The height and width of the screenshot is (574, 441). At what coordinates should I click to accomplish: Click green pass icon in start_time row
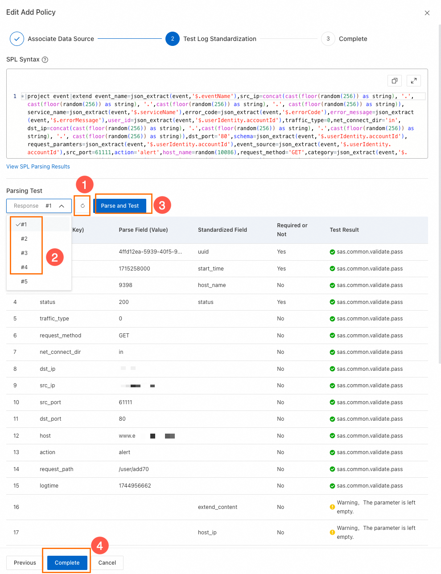click(x=332, y=269)
